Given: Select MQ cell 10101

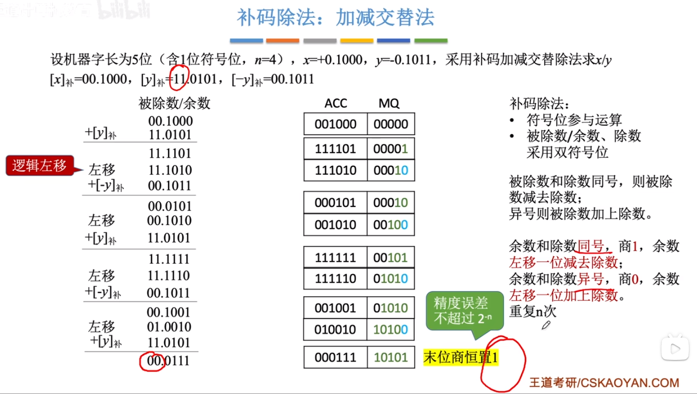Looking at the screenshot, I should pos(391,357).
